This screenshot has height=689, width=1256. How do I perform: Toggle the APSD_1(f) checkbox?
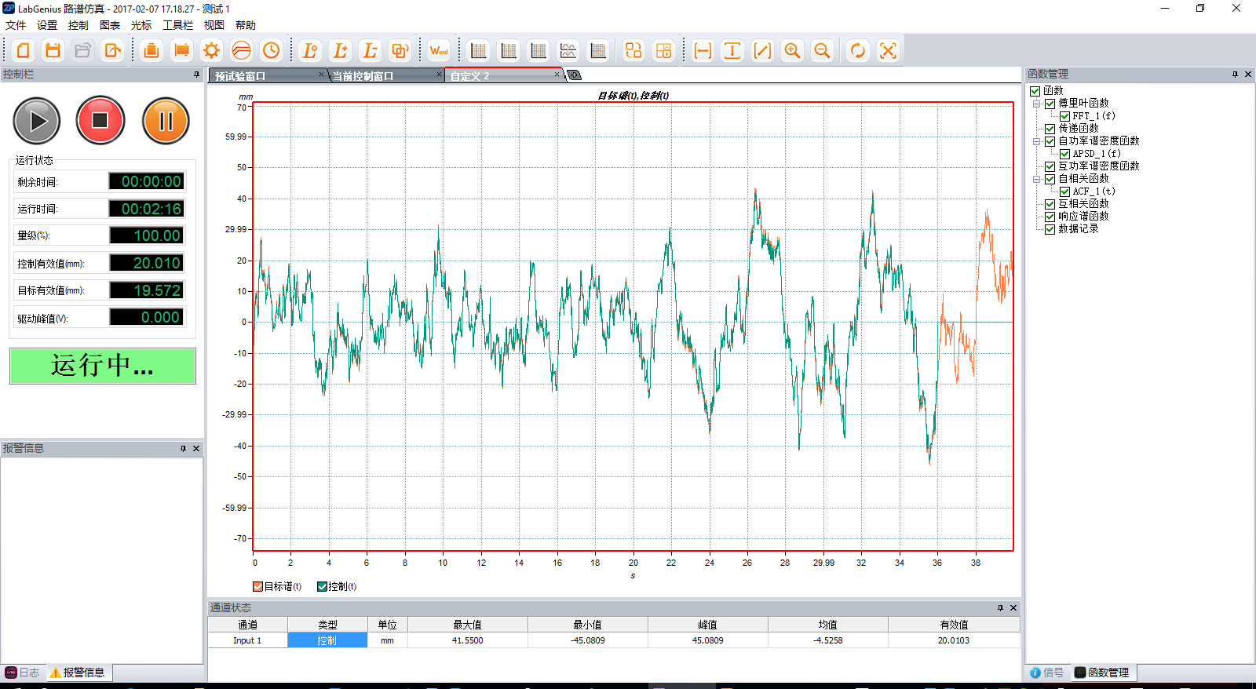[x=1064, y=154]
